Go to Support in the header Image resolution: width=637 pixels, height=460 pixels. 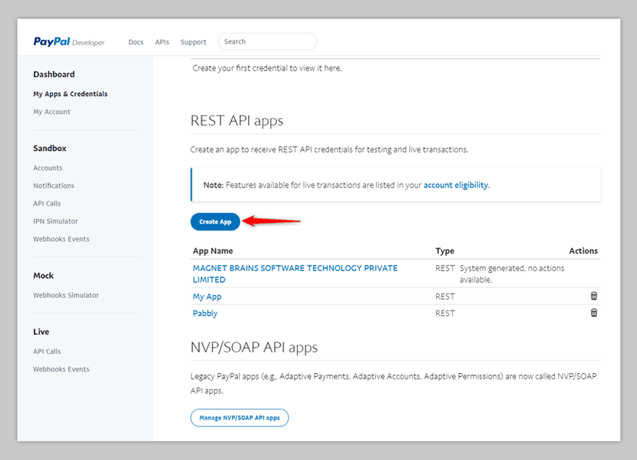click(193, 42)
